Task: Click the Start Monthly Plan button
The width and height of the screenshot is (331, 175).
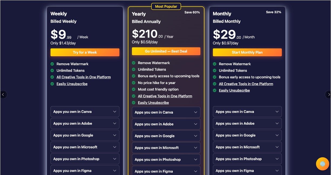Action: coord(247,52)
